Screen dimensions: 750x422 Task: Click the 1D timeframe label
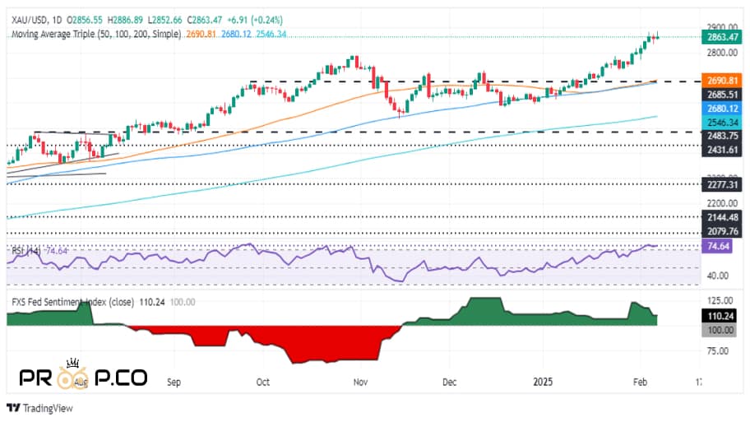coord(57,20)
